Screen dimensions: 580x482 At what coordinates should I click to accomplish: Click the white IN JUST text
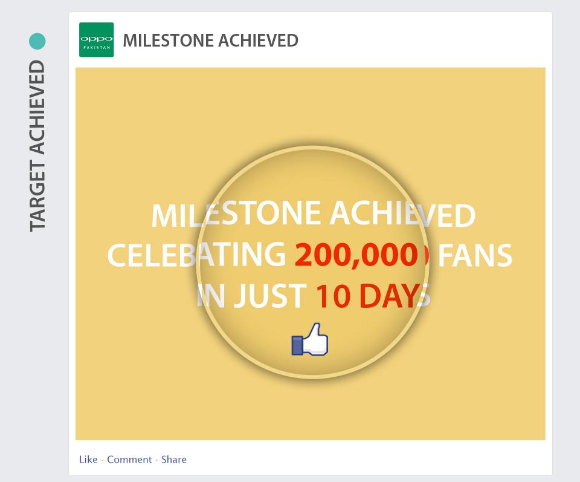pos(253,296)
